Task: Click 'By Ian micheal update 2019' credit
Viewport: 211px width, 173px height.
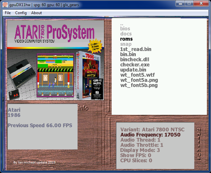Action: pyautogui.click(x=34, y=162)
